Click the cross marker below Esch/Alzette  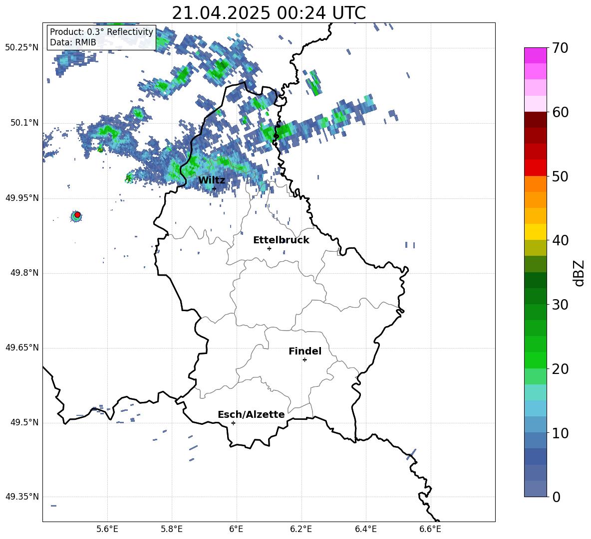[x=233, y=423]
